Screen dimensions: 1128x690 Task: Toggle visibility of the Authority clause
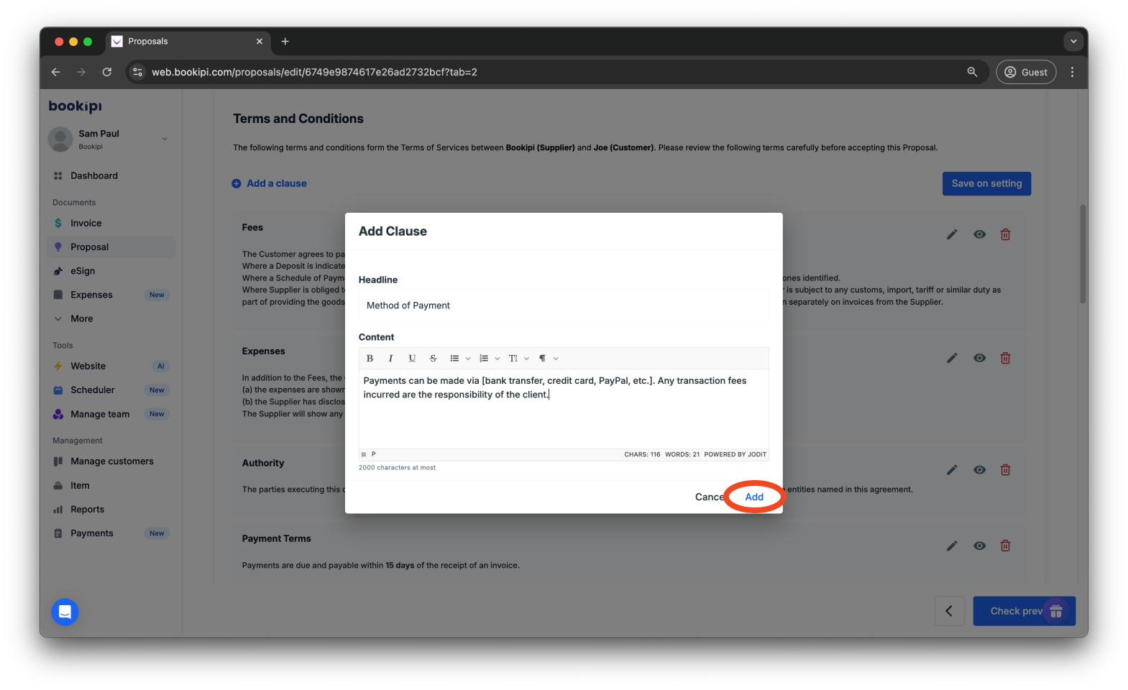click(979, 470)
